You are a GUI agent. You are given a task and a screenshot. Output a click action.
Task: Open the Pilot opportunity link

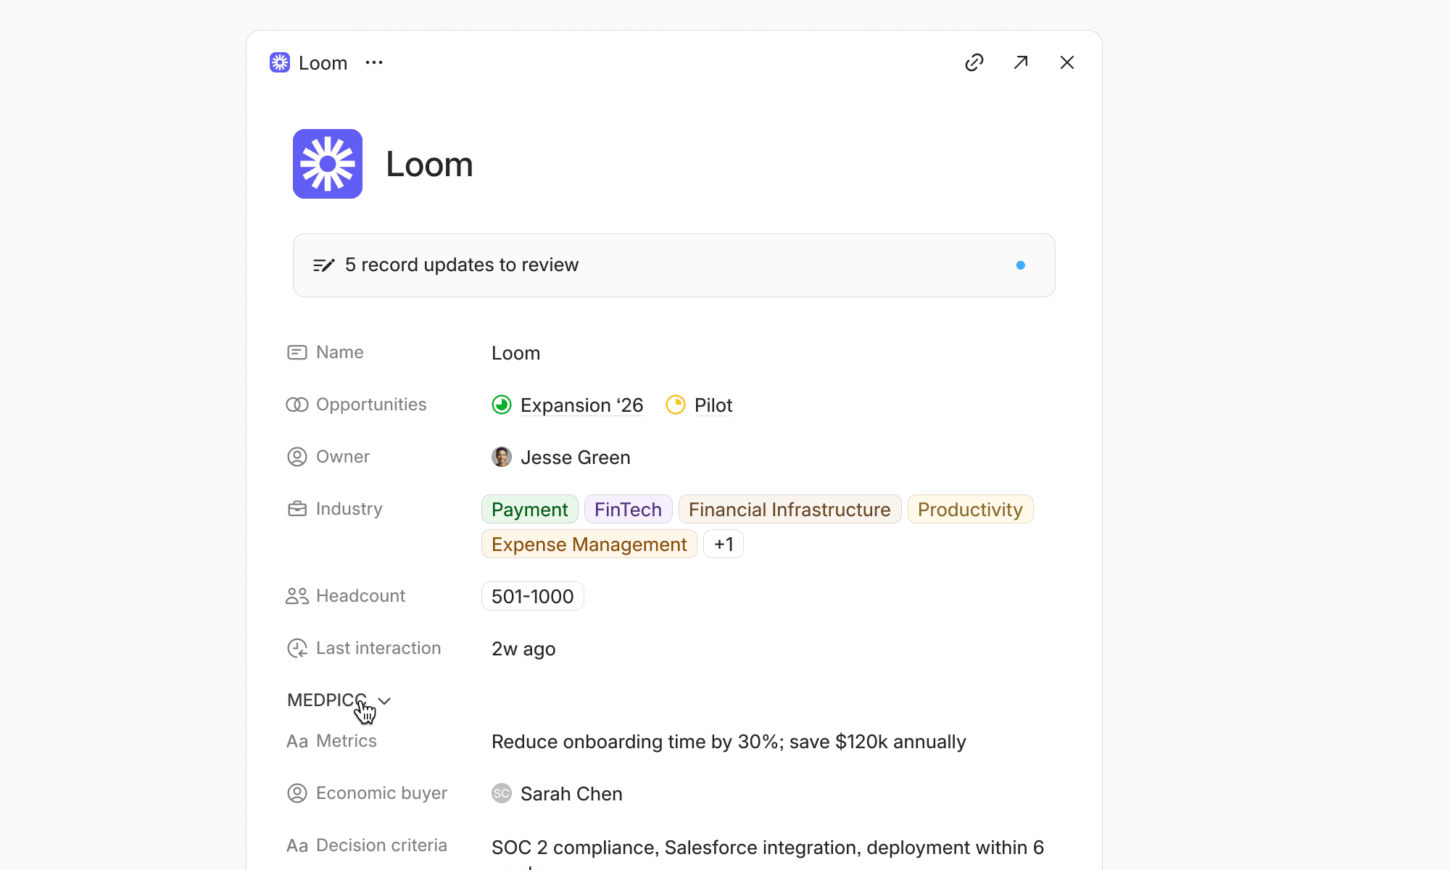click(x=713, y=405)
